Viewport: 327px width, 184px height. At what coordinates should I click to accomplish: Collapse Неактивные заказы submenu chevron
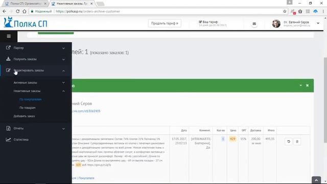[63, 91]
